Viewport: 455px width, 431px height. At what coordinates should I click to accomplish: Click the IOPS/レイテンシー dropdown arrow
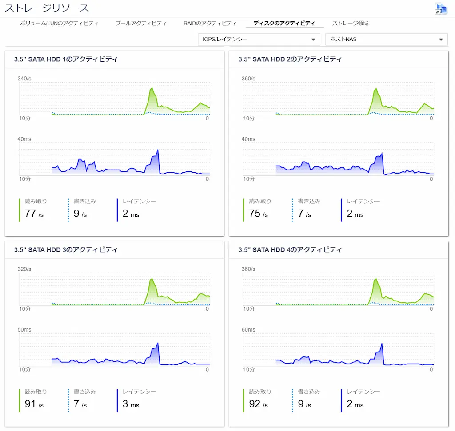[313, 40]
